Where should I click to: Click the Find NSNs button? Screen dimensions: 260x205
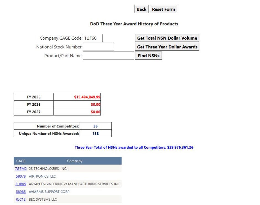[x=149, y=56]
